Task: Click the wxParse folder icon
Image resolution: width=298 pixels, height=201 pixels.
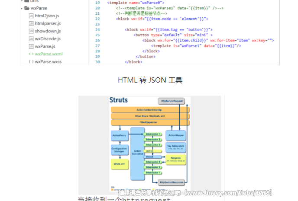Action: coord(27,8)
